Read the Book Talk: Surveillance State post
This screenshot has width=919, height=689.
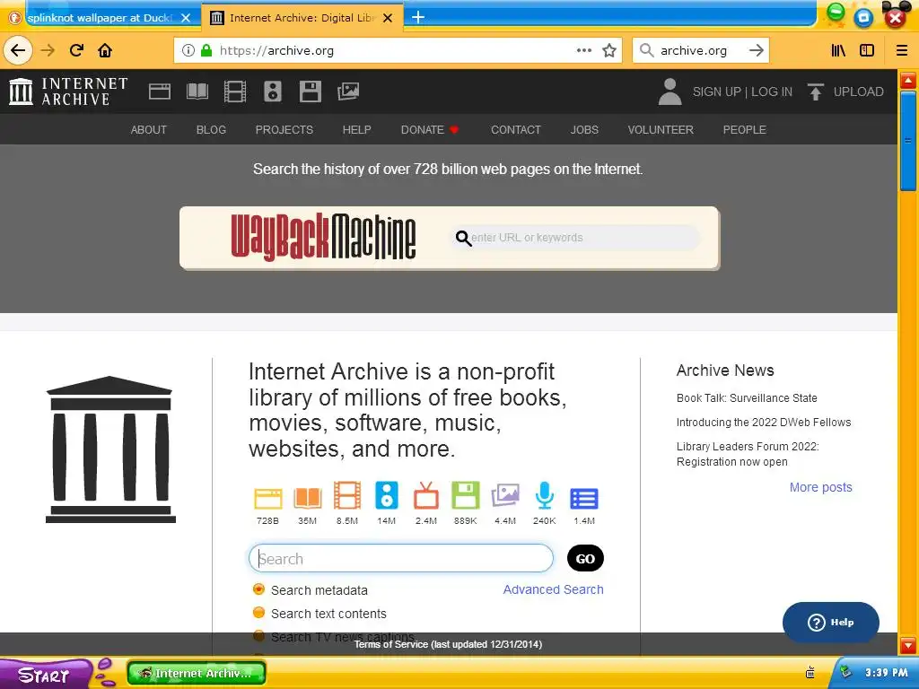[x=747, y=397]
